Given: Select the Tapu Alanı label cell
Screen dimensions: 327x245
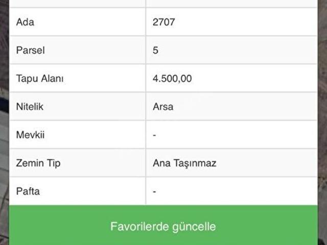Looking at the screenshot, I should (77, 79).
